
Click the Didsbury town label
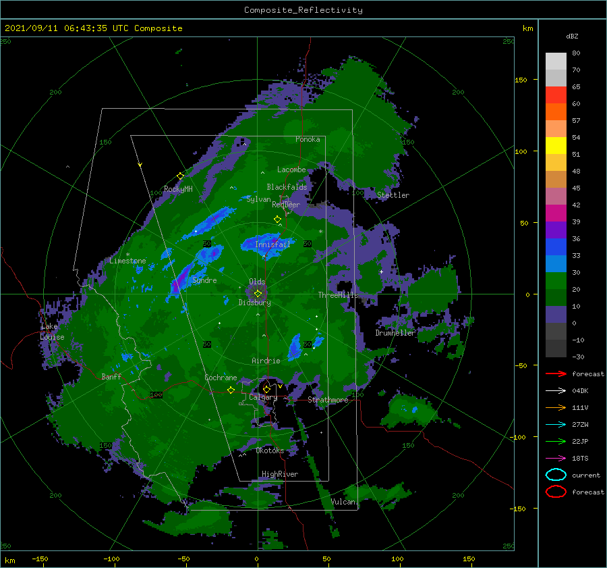[254, 303]
